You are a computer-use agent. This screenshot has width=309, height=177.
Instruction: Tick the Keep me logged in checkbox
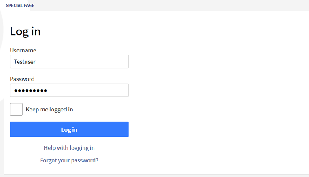tap(16, 109)
